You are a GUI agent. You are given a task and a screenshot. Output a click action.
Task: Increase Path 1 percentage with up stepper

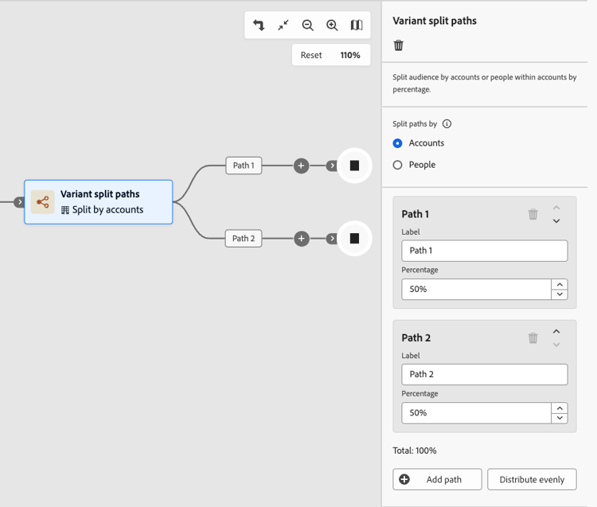click(x=560, y=284)
